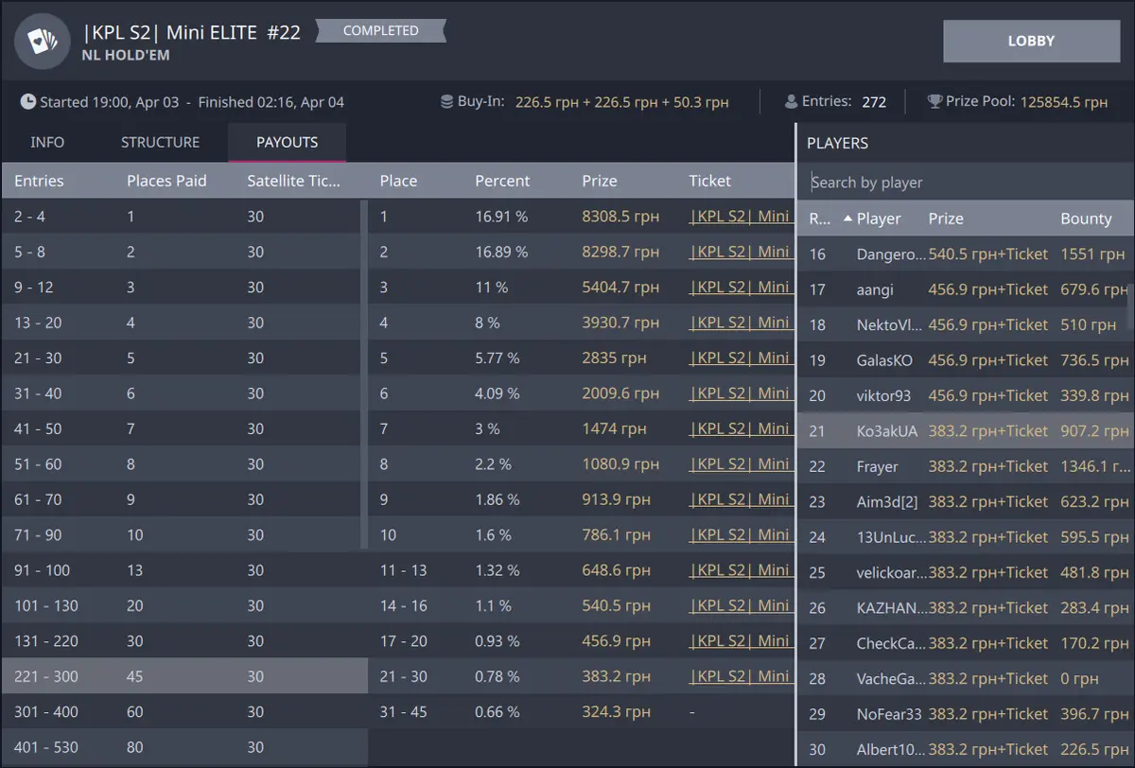Click the coins icon next to Buy-In
This screenshot has width=1135, height=768.
click(x=447, y=101)
